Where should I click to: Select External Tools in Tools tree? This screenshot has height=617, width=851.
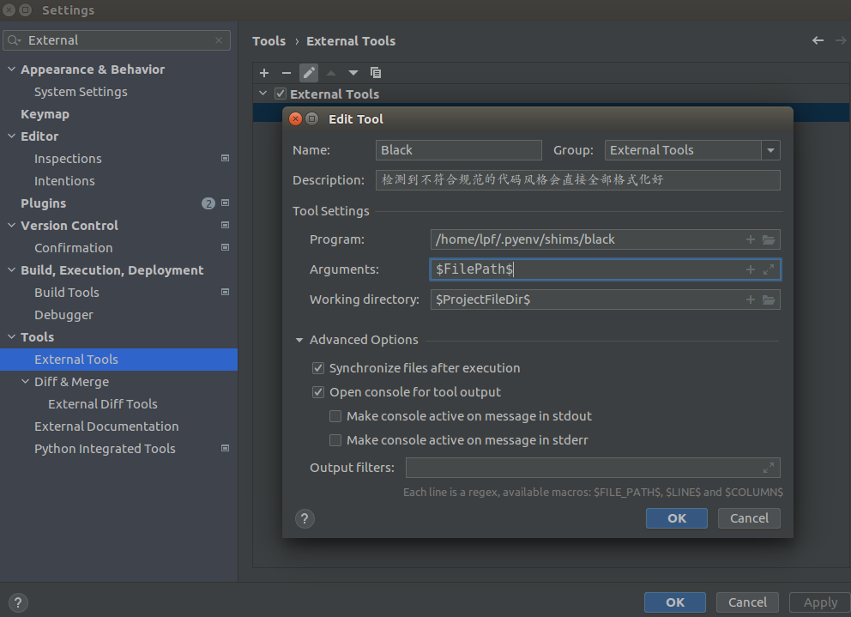[119, 360]
